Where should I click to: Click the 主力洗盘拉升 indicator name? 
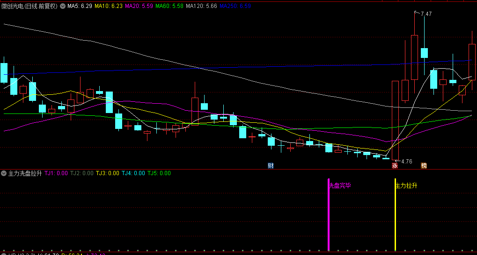(25, 173)
